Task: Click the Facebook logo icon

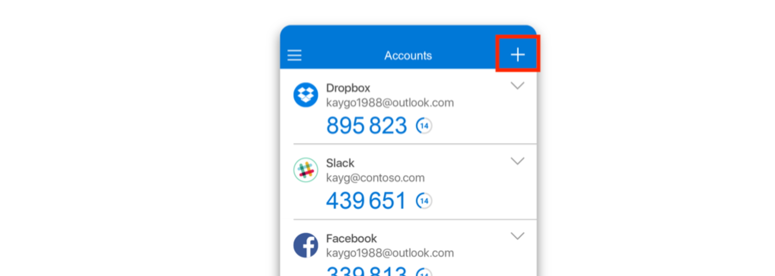Action: click(306, 245)
